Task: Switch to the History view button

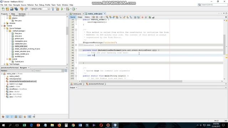Action: point(87,17)
